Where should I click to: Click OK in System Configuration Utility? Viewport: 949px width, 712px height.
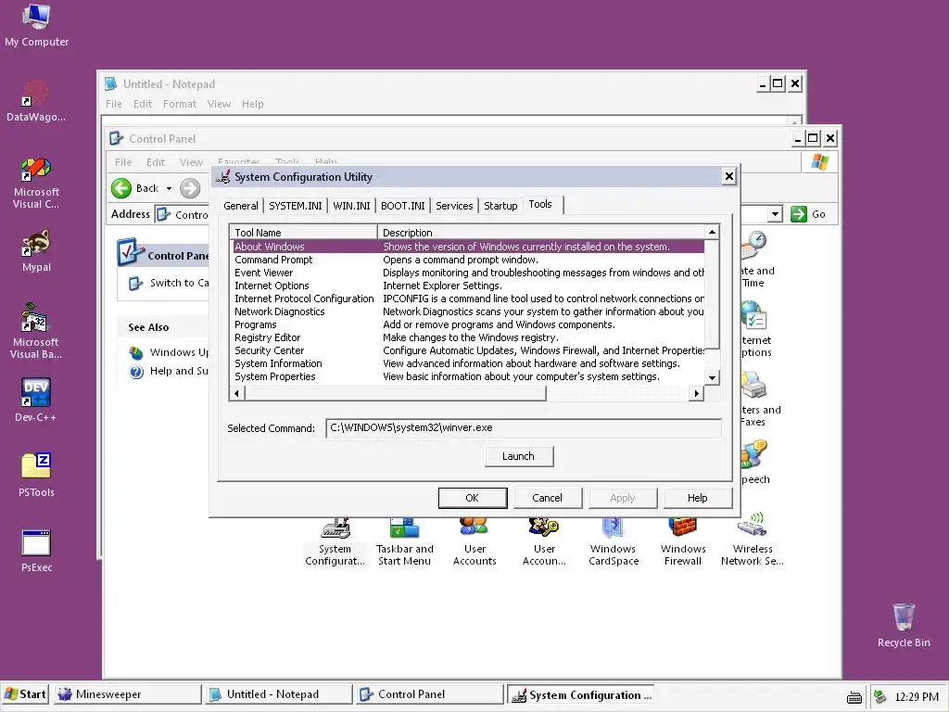(x=472, y=498)
